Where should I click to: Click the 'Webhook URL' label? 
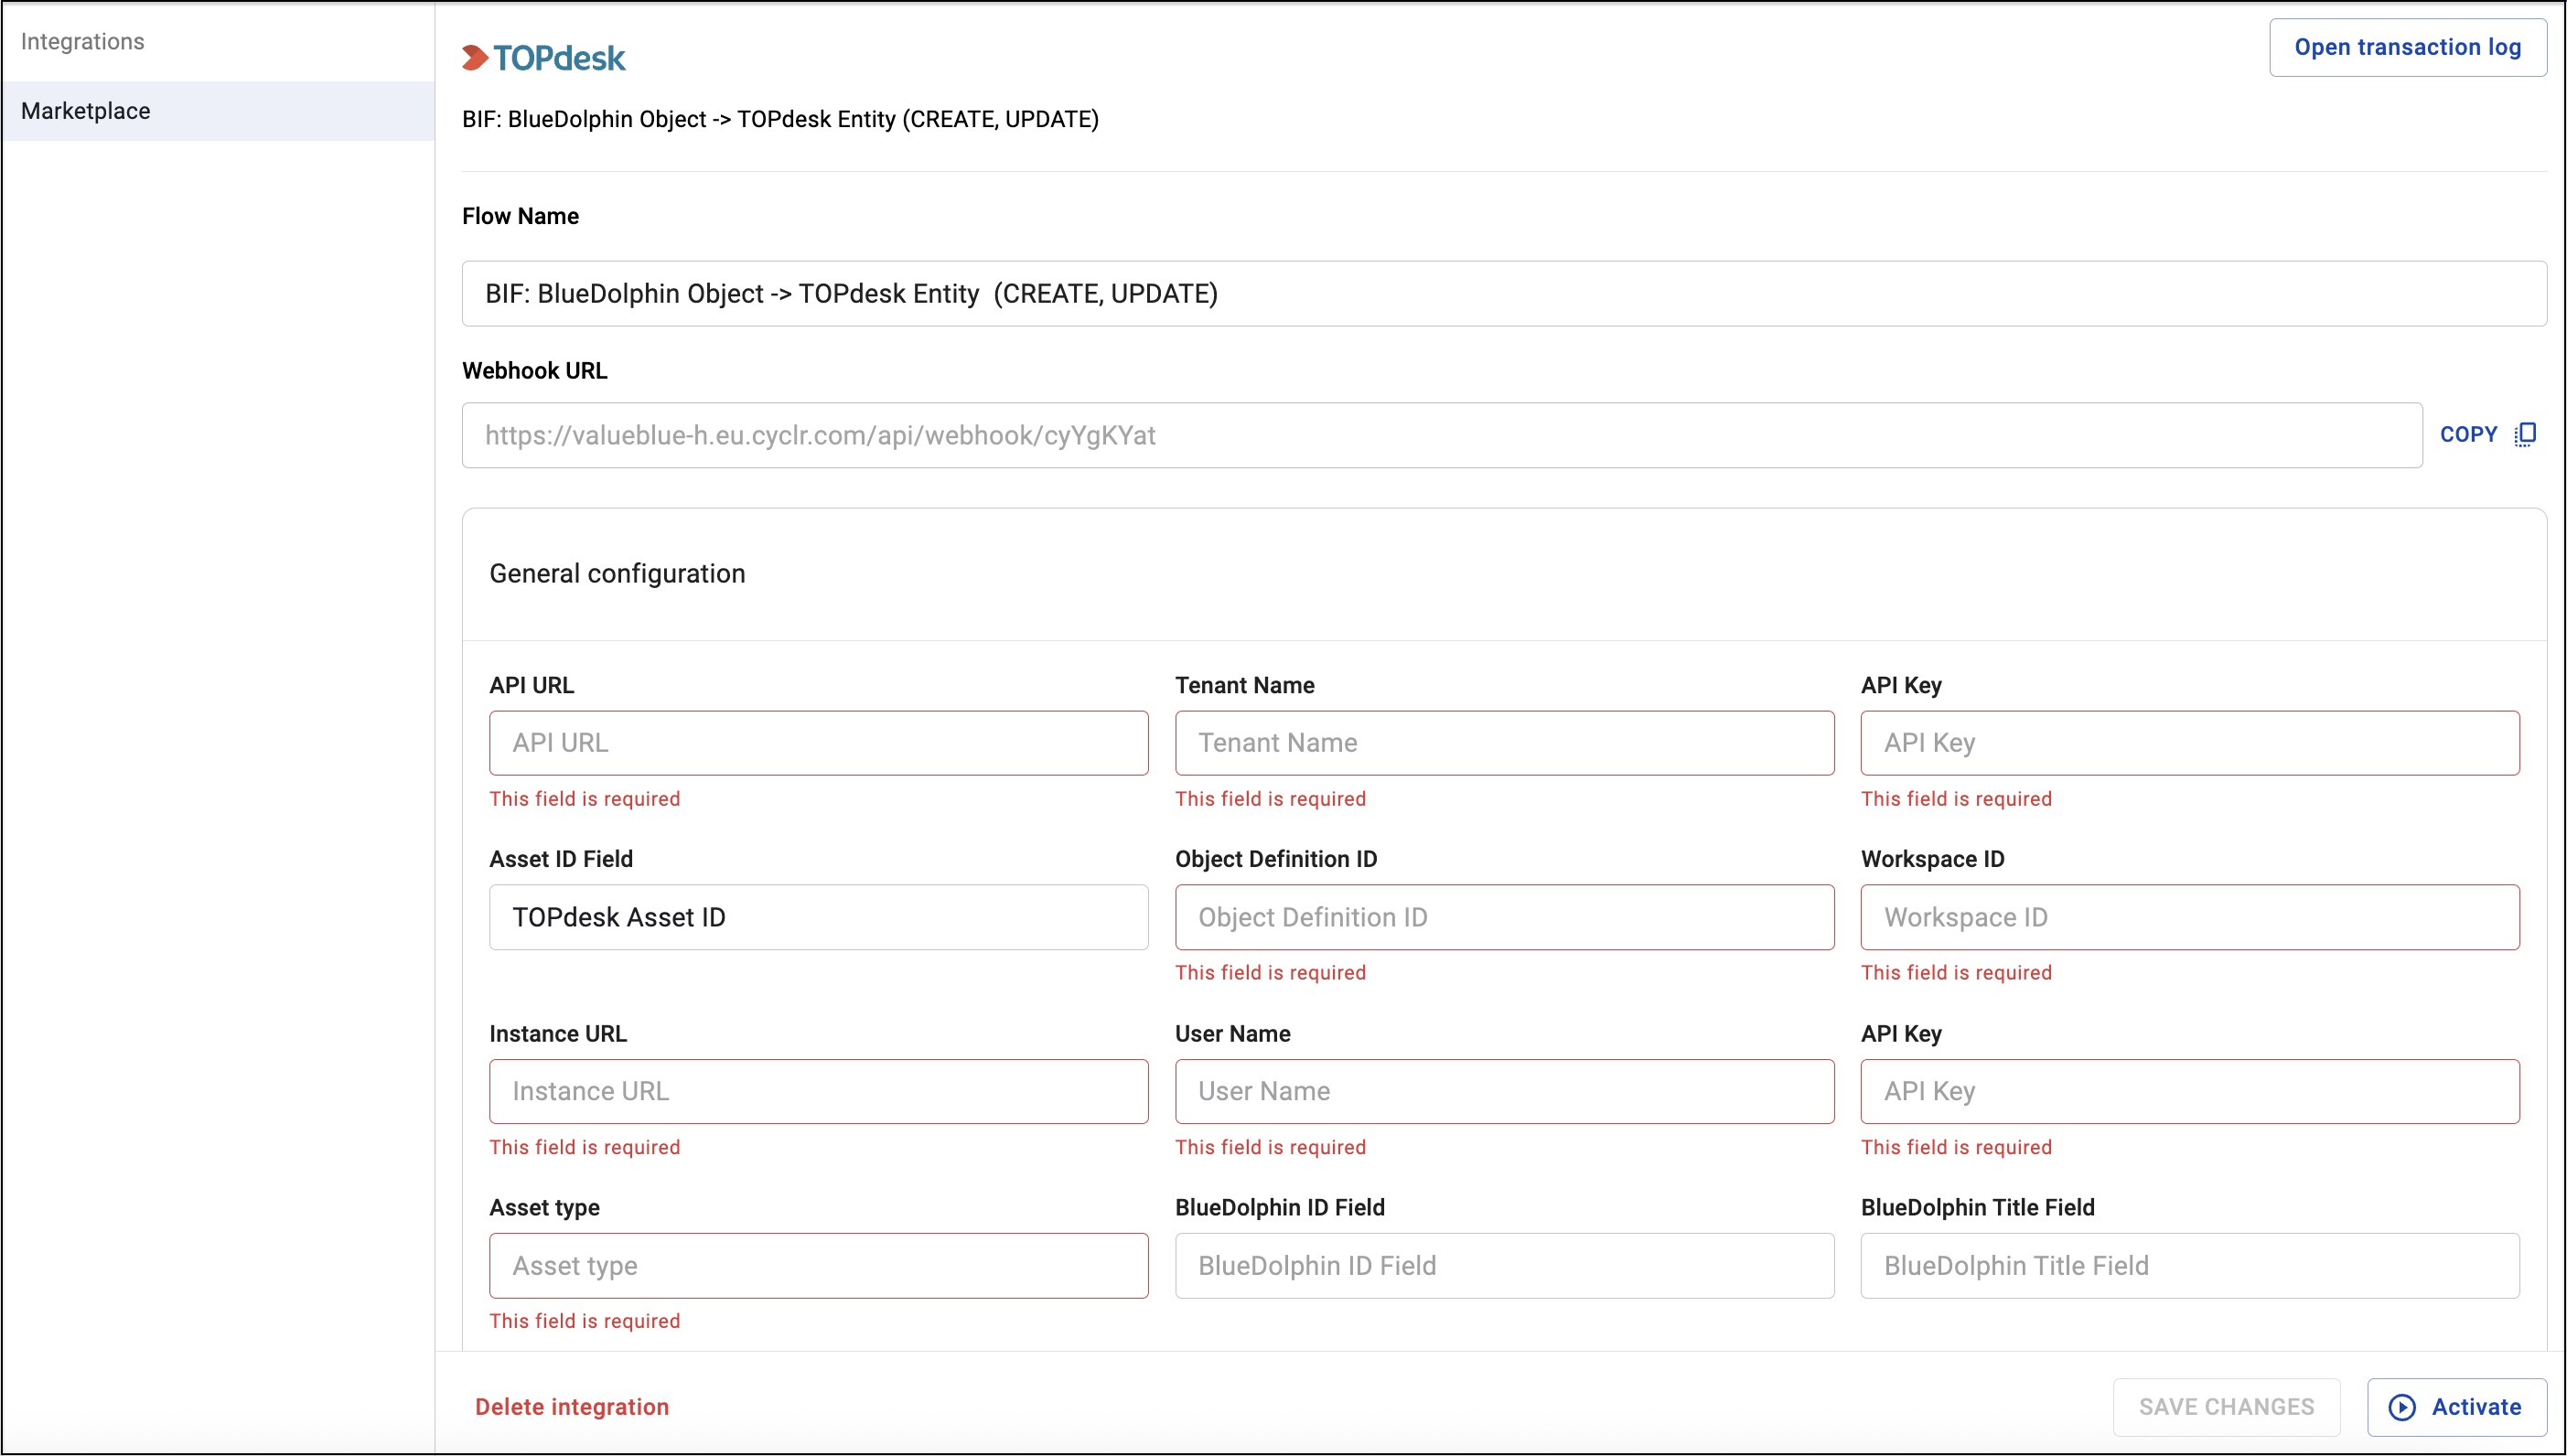[x=534, y=370]
